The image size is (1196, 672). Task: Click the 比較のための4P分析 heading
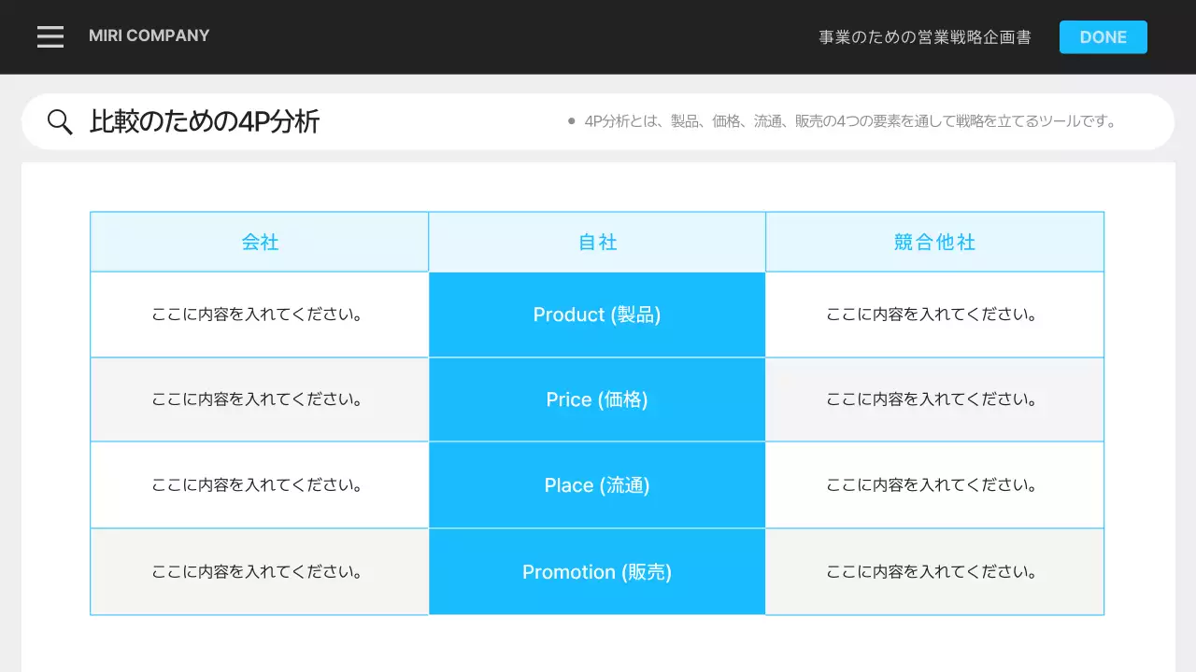point(205,122)
